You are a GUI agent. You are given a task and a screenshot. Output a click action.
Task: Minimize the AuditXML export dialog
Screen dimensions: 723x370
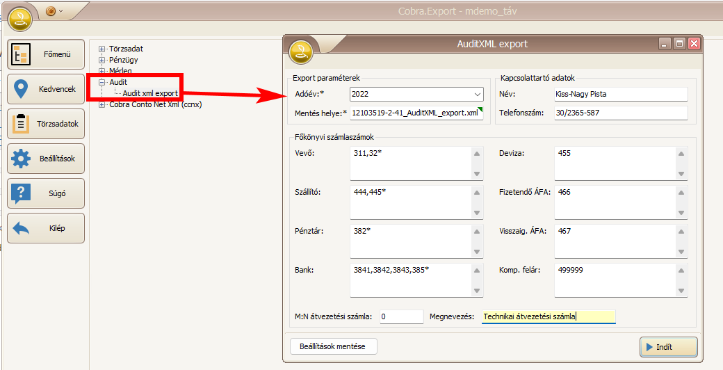[x=665, y=44]
